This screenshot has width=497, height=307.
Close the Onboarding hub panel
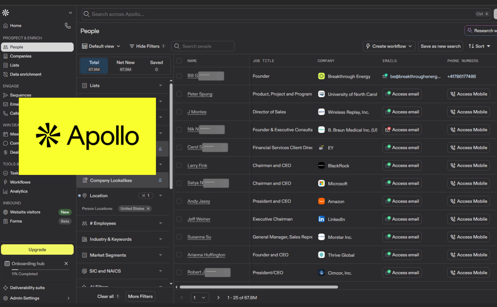click(66, 264)
